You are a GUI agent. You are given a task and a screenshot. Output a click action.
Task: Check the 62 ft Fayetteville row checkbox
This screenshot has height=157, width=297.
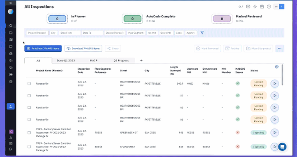coord(29,107)
